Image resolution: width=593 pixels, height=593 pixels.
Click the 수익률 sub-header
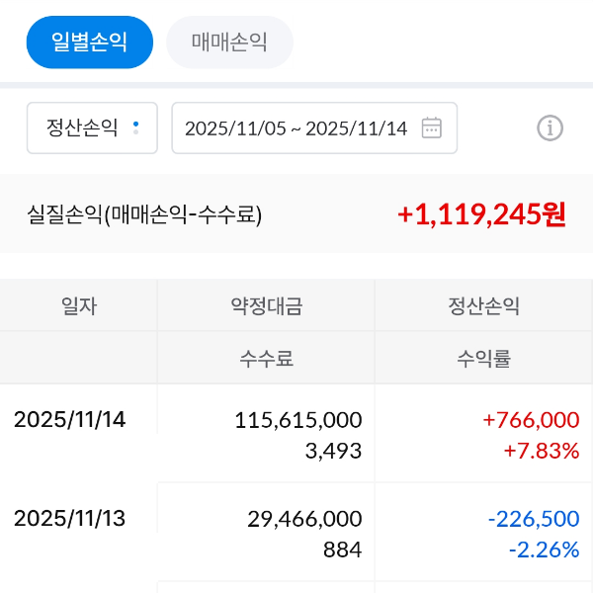(483, 358)
